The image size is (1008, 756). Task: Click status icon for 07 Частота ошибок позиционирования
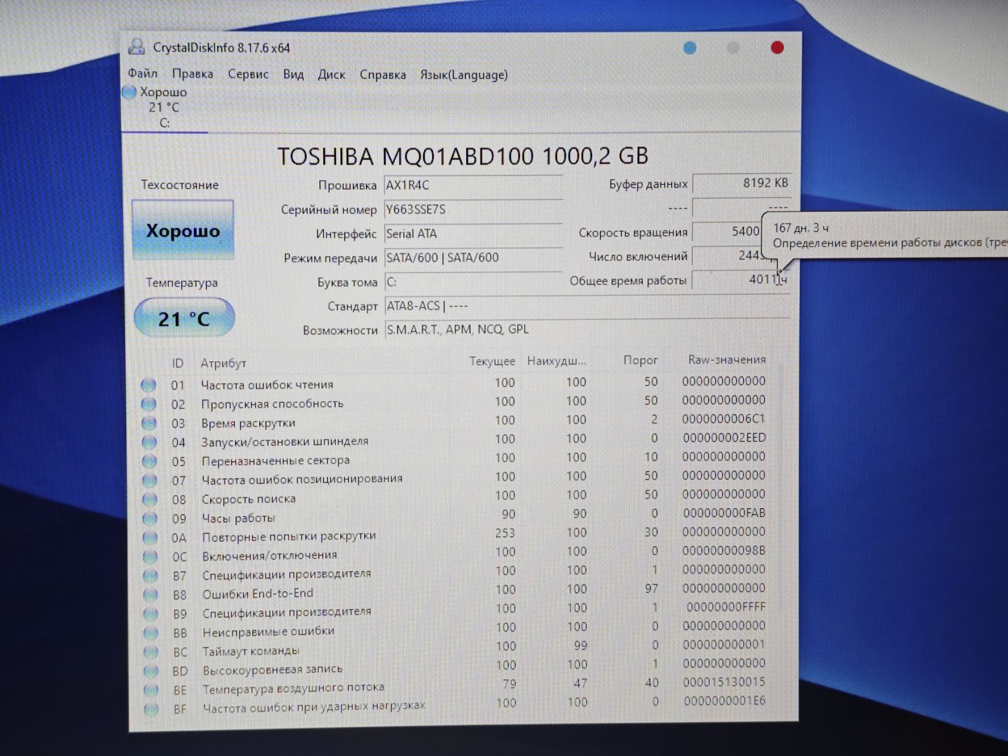149,481
